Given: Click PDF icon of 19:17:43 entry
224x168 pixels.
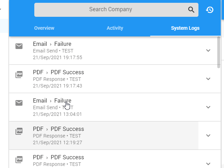Looking at the screenshot, I should (x=19, y=75).
